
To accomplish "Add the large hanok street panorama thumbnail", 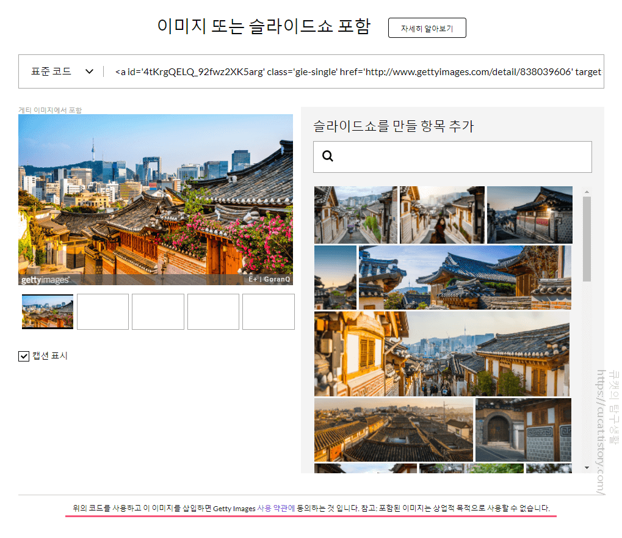I will point(442,354).
